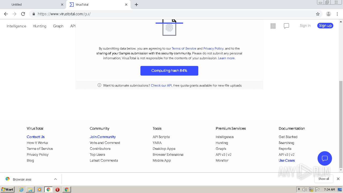Open Graph in top navigation

pos(58,26)
